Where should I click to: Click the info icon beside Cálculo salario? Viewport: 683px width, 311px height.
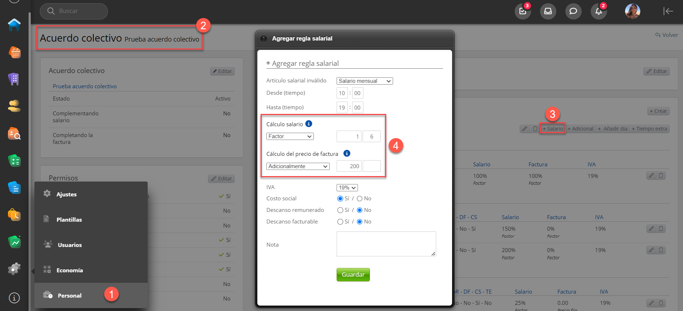point(309,124)
